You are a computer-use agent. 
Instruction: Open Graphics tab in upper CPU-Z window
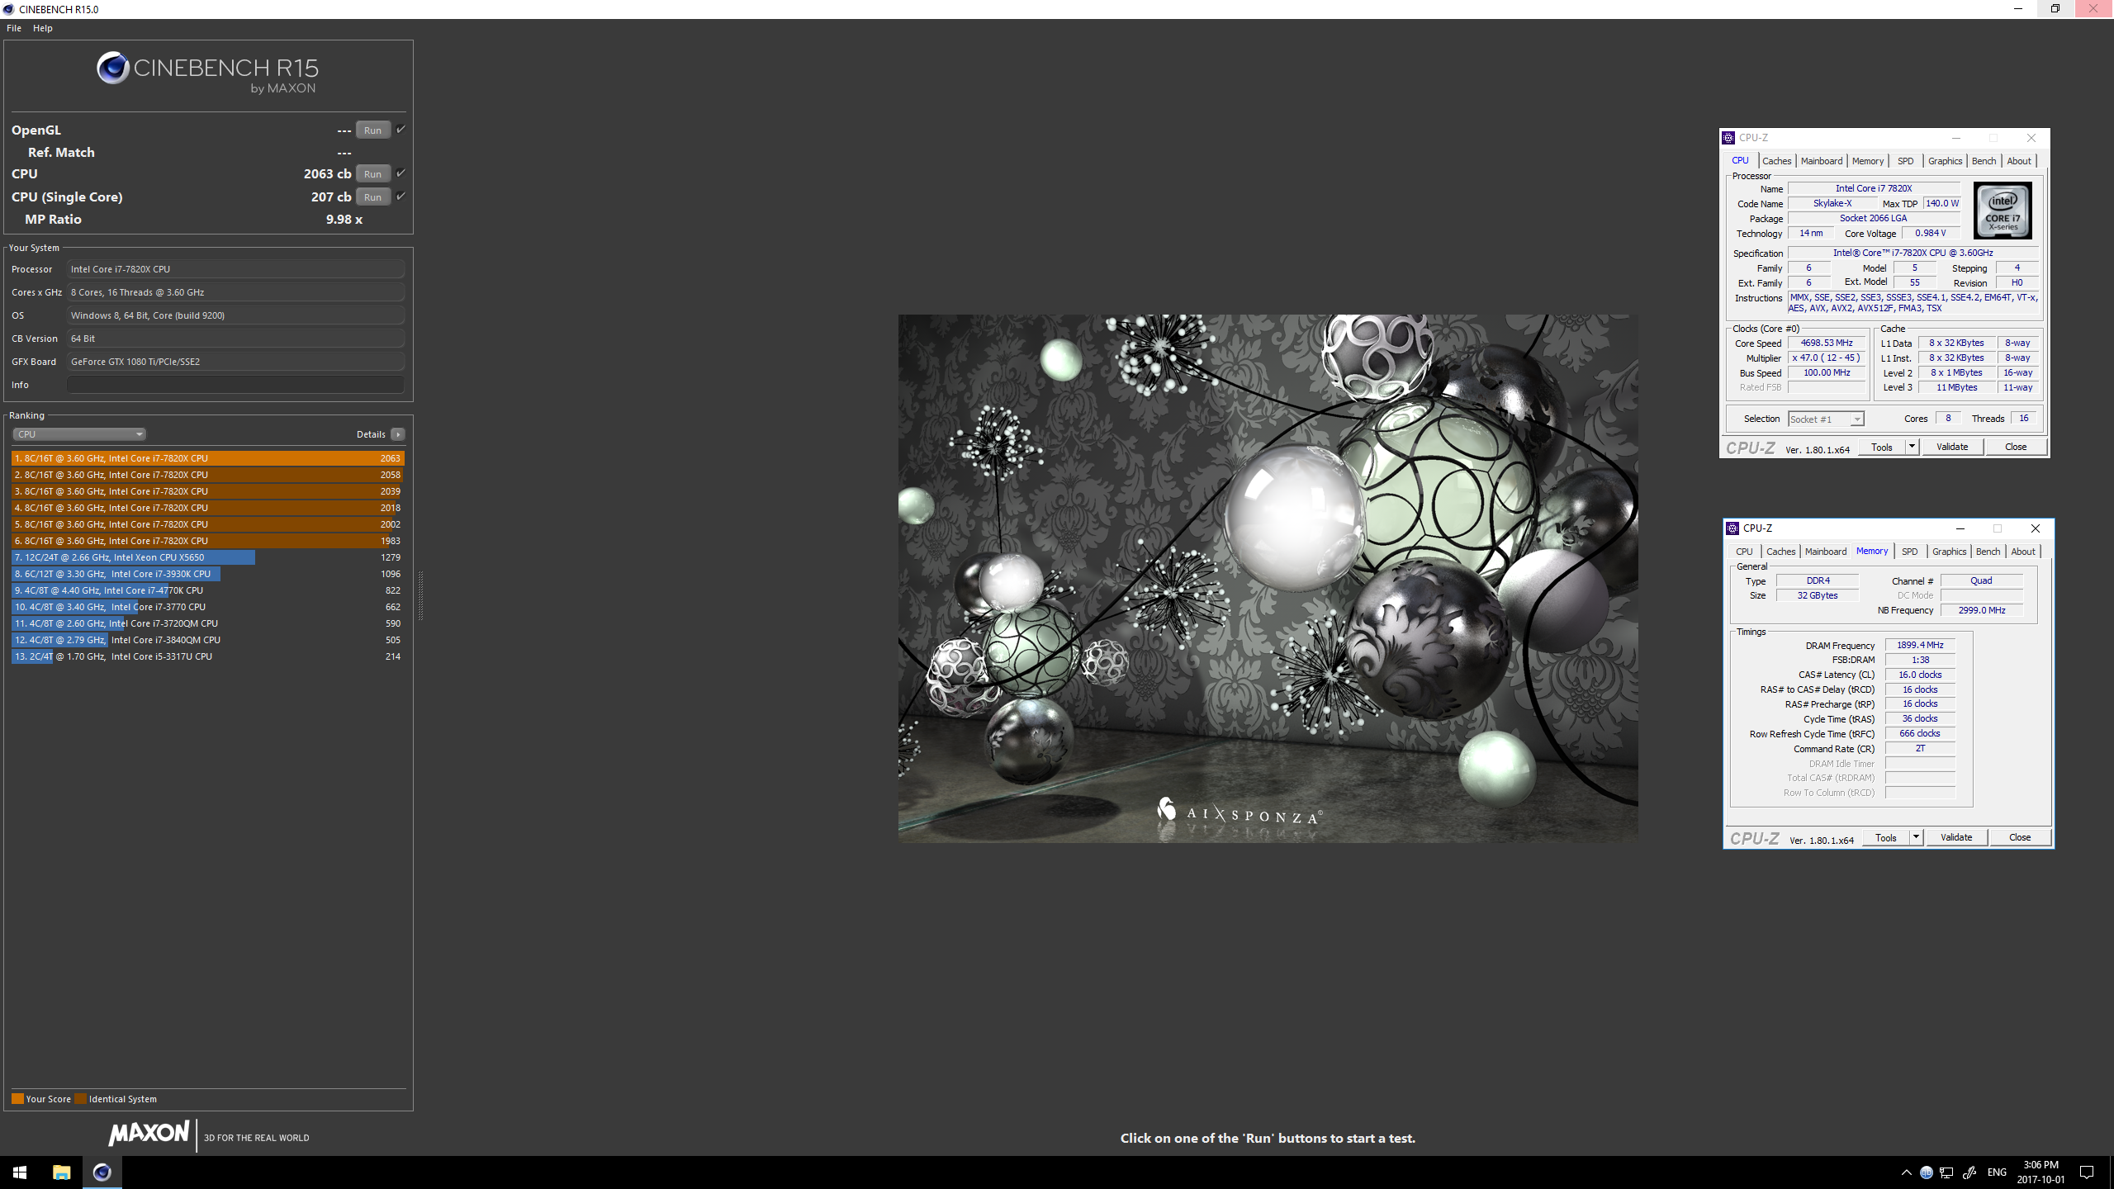(1945, 161)
